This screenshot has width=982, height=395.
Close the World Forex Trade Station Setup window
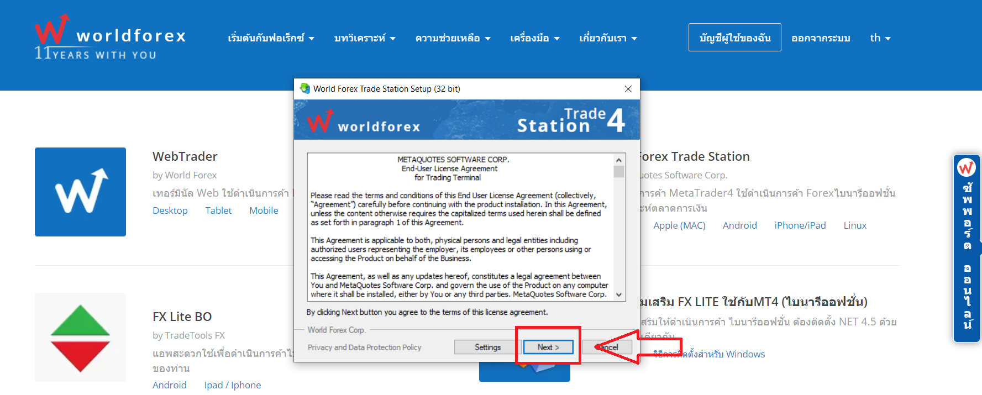(x=628, y=89)
